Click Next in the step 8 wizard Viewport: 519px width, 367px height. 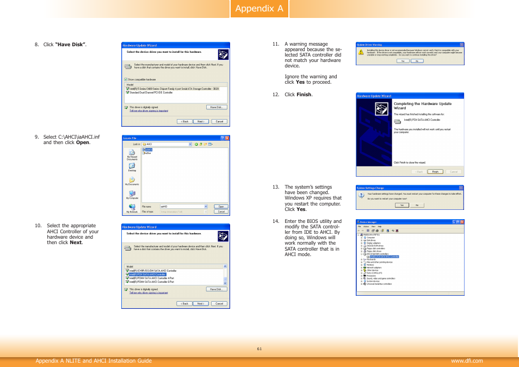tap(201, 121)
